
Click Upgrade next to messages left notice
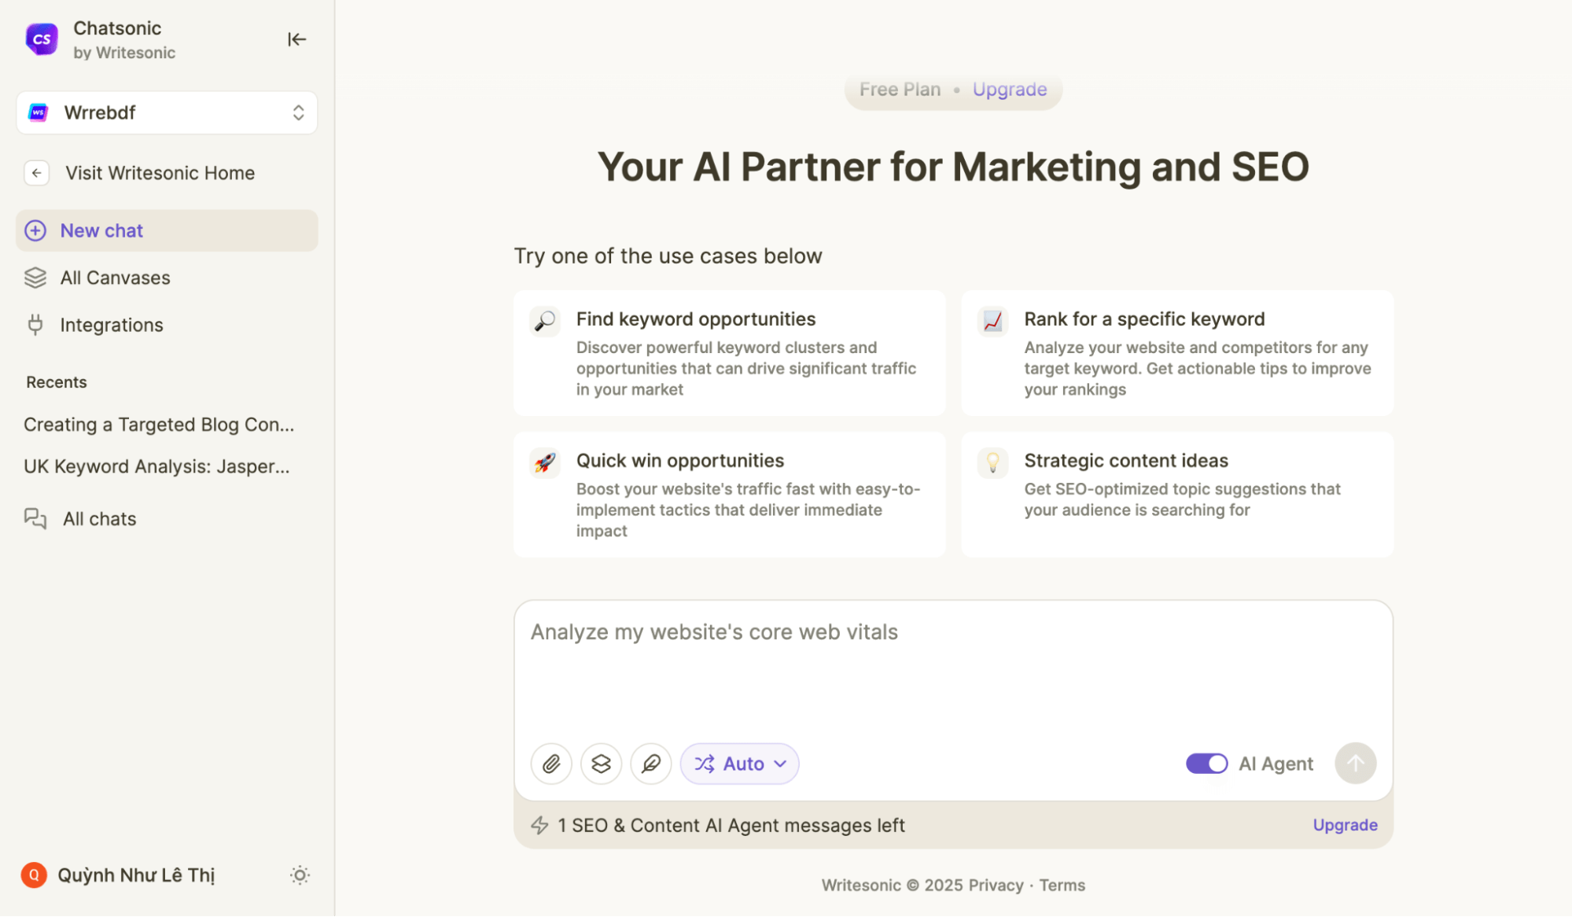pyautogui.click(x=1345, y=825)
